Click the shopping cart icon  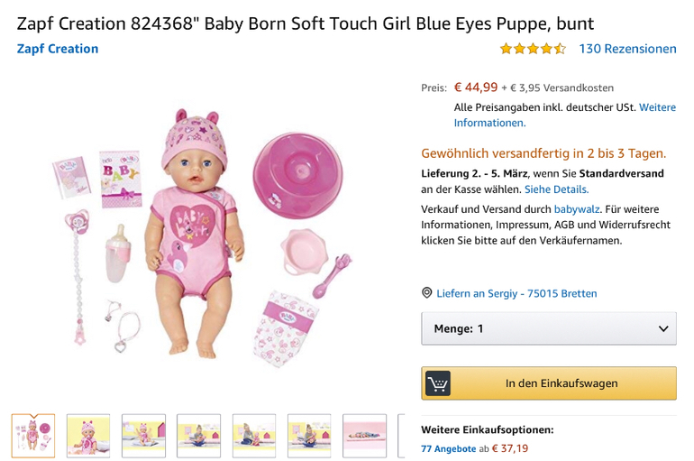point(438,383)
